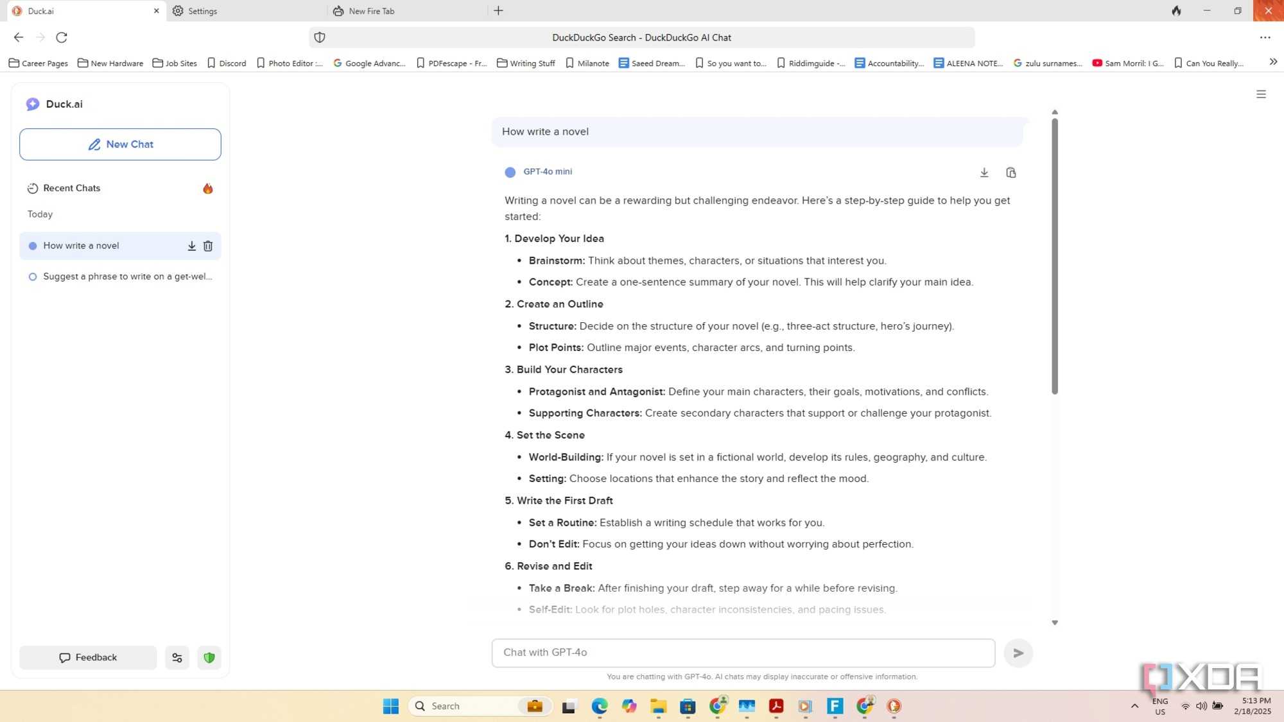Open the browser three-dot options menu
Screen dimensions: 1284x722
1265,37
